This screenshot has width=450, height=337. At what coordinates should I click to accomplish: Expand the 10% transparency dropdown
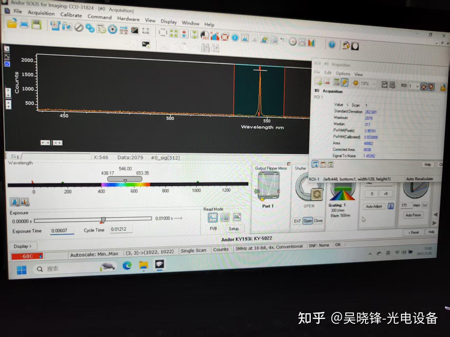pyautogui.click(x=374, y=84)
